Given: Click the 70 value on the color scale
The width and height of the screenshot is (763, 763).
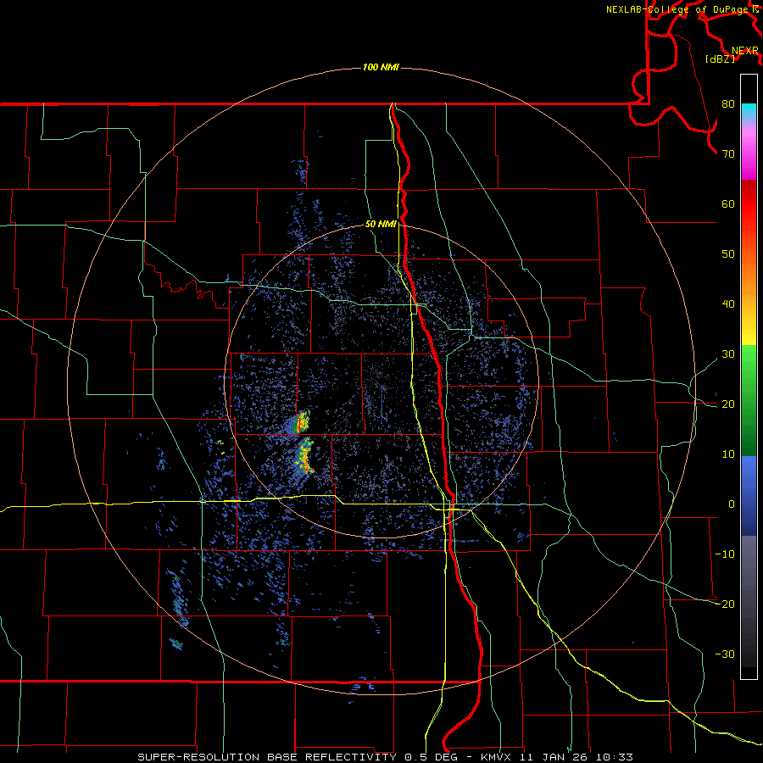Looking at the screenshot, I should tap(728, 154).
